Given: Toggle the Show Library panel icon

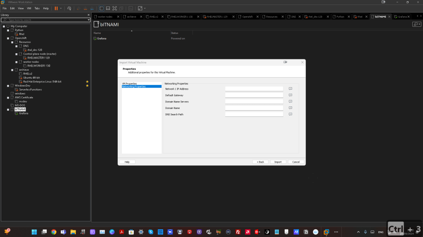Looking at the screenshot, I should (x=101, y=8).
